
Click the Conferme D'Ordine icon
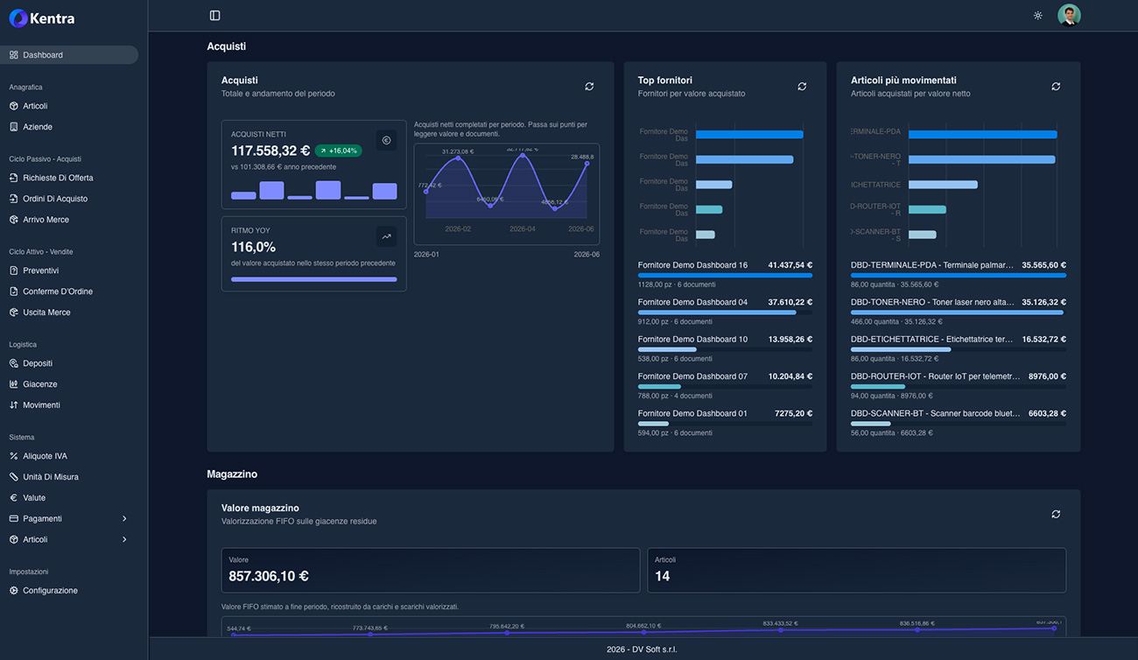pos(14,291)
